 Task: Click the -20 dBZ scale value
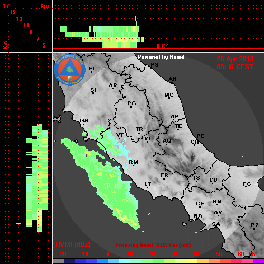point(62,254)
